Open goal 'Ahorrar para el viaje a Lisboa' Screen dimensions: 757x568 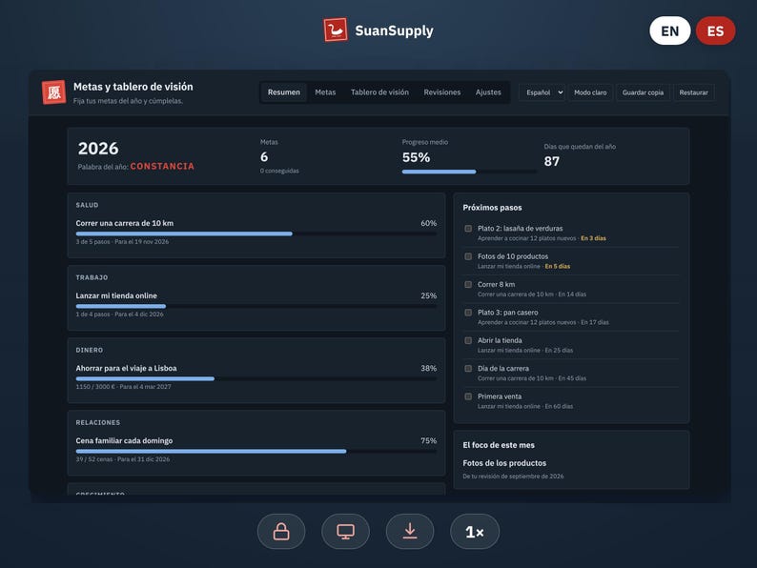126,368
